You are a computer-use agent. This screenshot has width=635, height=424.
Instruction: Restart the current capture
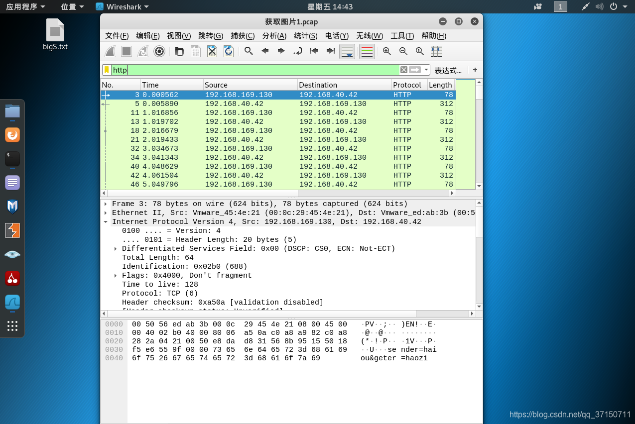143,51
